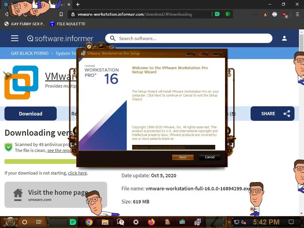The image size is (304, 228).
Task: Click the SHARE button
Action: [x=273, y=114]
